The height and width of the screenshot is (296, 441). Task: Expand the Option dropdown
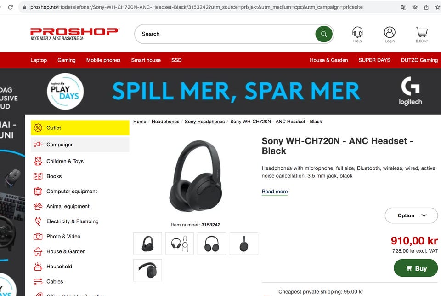[411, 215]
